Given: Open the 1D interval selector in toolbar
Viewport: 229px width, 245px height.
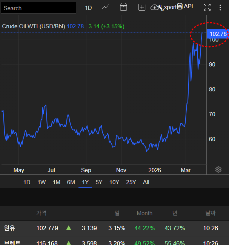Looking at the screenshot, I should [x=88, y=8].
